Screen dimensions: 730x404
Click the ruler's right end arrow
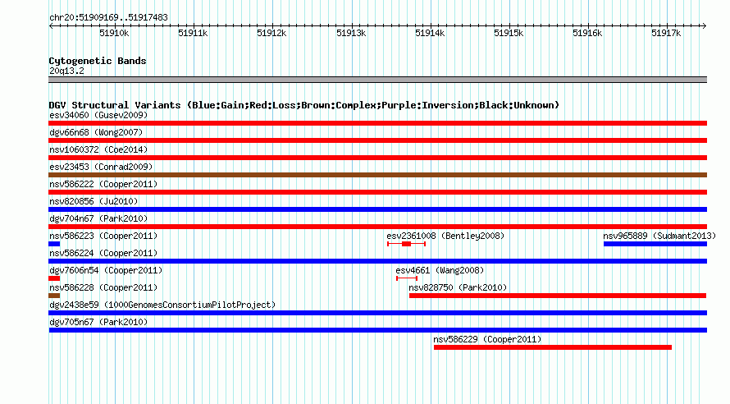(x=704, y=25)
